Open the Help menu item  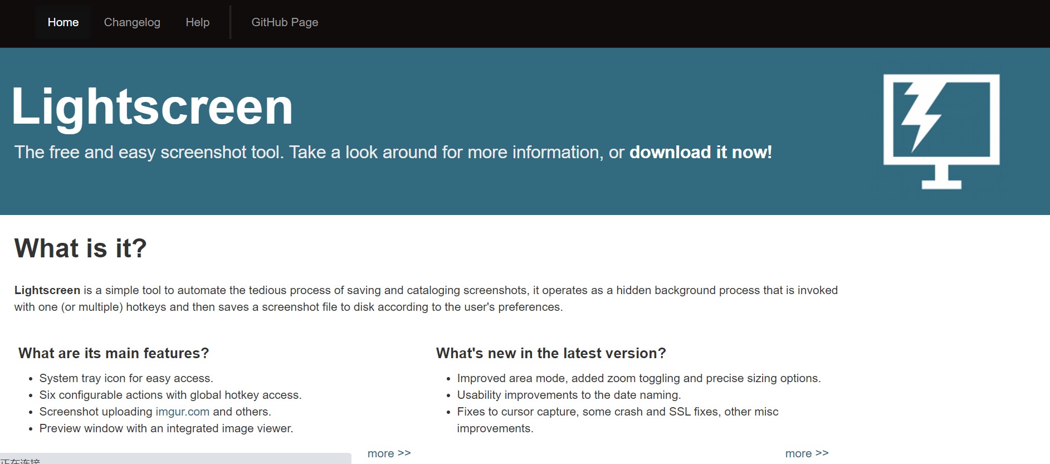click(x=197, y=22)
